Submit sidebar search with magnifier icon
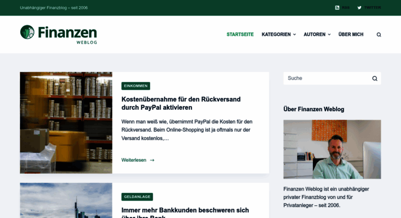The width and height of the screenshot is (401, 218). coord(375,78)
